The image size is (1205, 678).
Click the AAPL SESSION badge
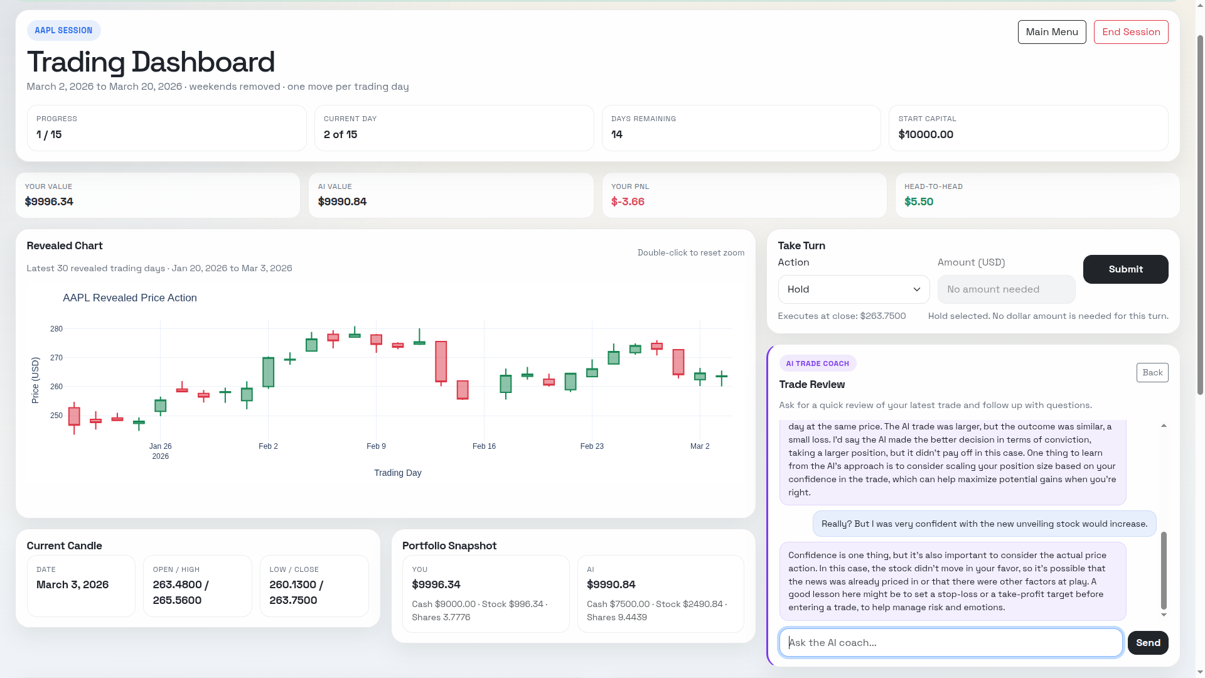coord(63,31)
